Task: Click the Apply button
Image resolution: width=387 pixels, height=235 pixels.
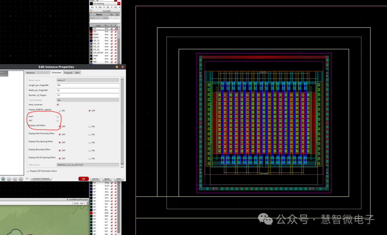Action: (107, 179)
